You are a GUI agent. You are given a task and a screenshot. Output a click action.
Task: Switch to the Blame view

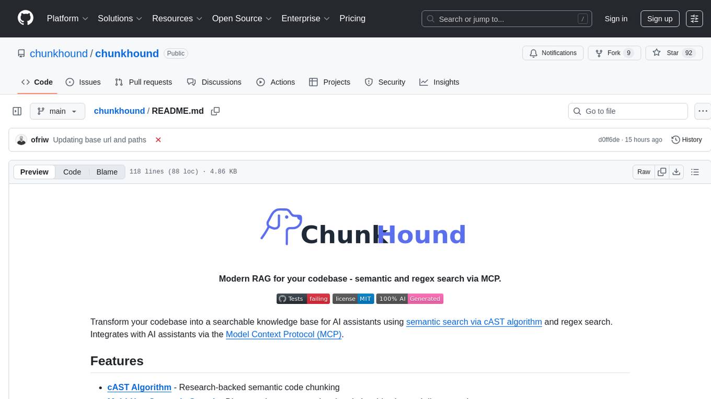[107, 172]
